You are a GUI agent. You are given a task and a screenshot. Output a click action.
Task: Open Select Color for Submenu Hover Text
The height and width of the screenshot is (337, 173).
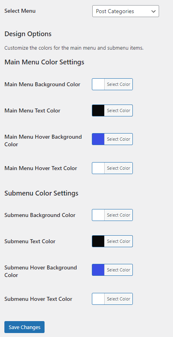coord(119,299)
